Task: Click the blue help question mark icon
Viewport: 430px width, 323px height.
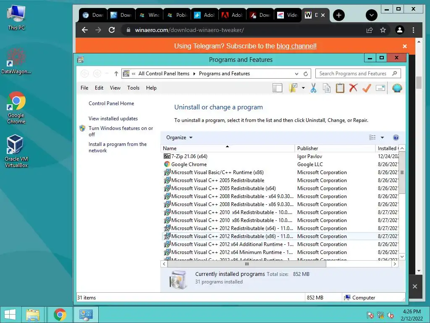Action: [x=396, y=138]
